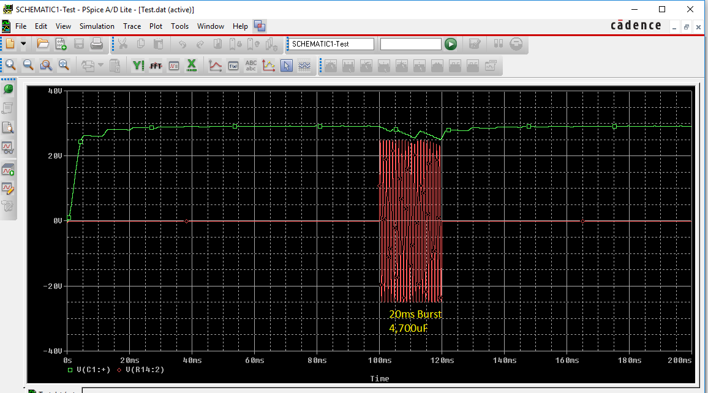Click the magnifier document icon in the sidebar
The height and width of the screenshot is (393, 708).
tap(8, 128)
